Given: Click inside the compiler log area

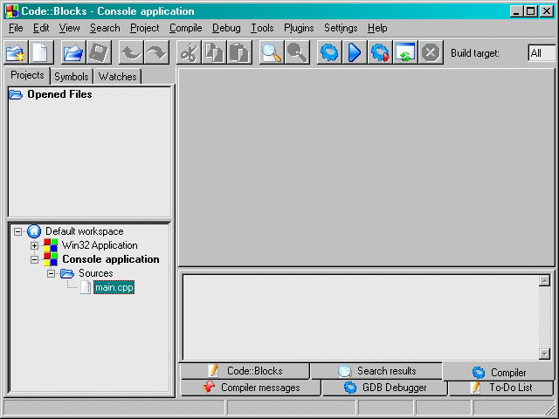Looking at the screenshot, I should pos(361,317).
